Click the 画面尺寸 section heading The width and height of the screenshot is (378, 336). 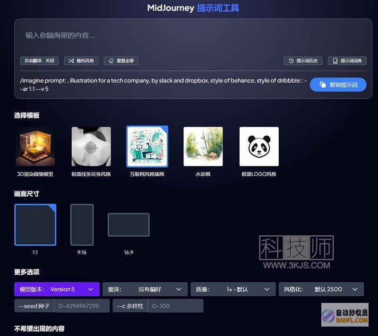(x=26, y=194)
